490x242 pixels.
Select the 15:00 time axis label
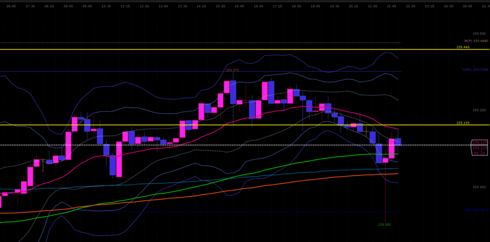point(220,6)
